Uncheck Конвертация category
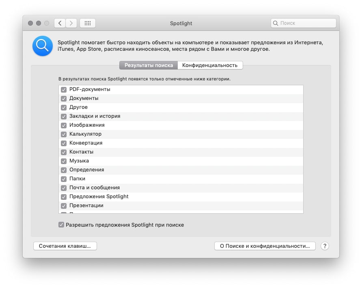 [64, 143]
